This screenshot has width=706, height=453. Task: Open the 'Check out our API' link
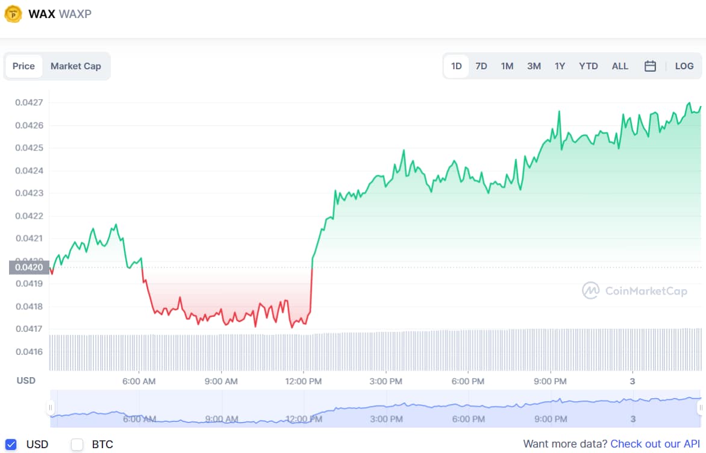[655, 444]
